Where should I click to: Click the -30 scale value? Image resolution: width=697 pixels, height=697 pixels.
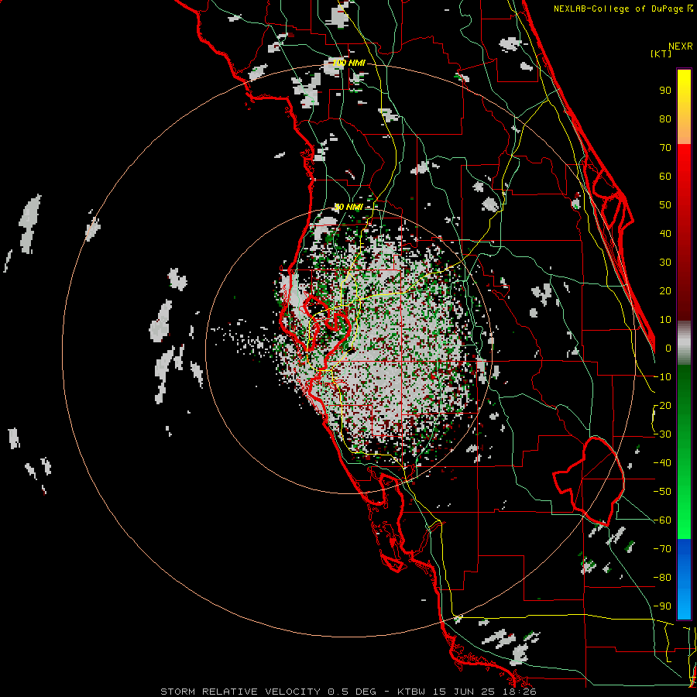point(662,434)
